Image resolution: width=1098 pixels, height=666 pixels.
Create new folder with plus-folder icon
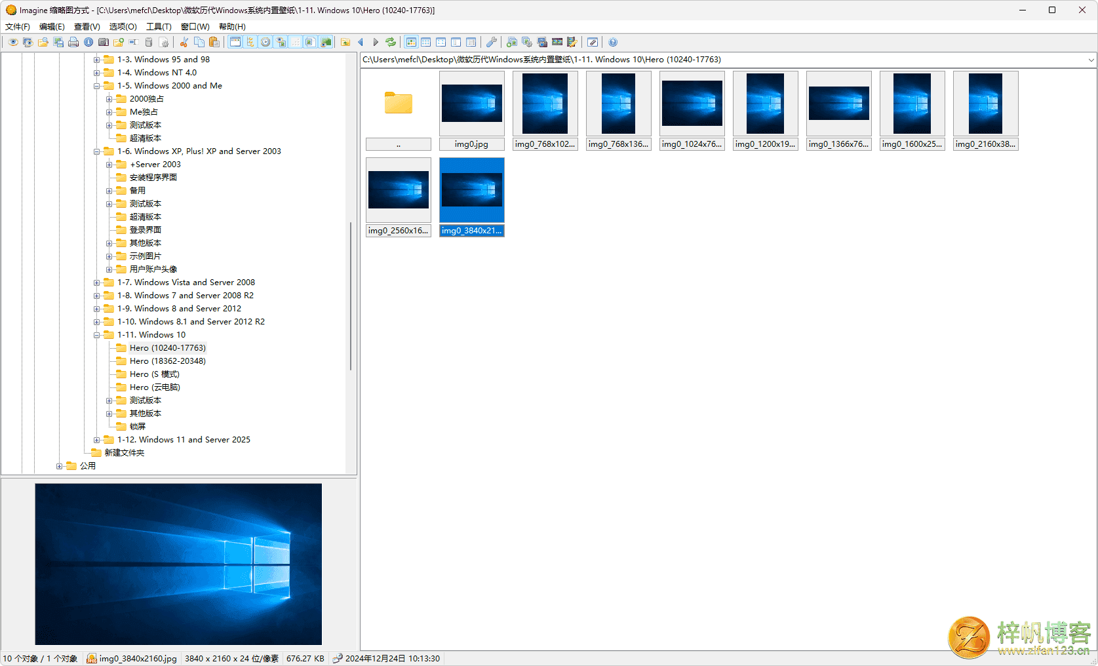(x=118, y=42)
